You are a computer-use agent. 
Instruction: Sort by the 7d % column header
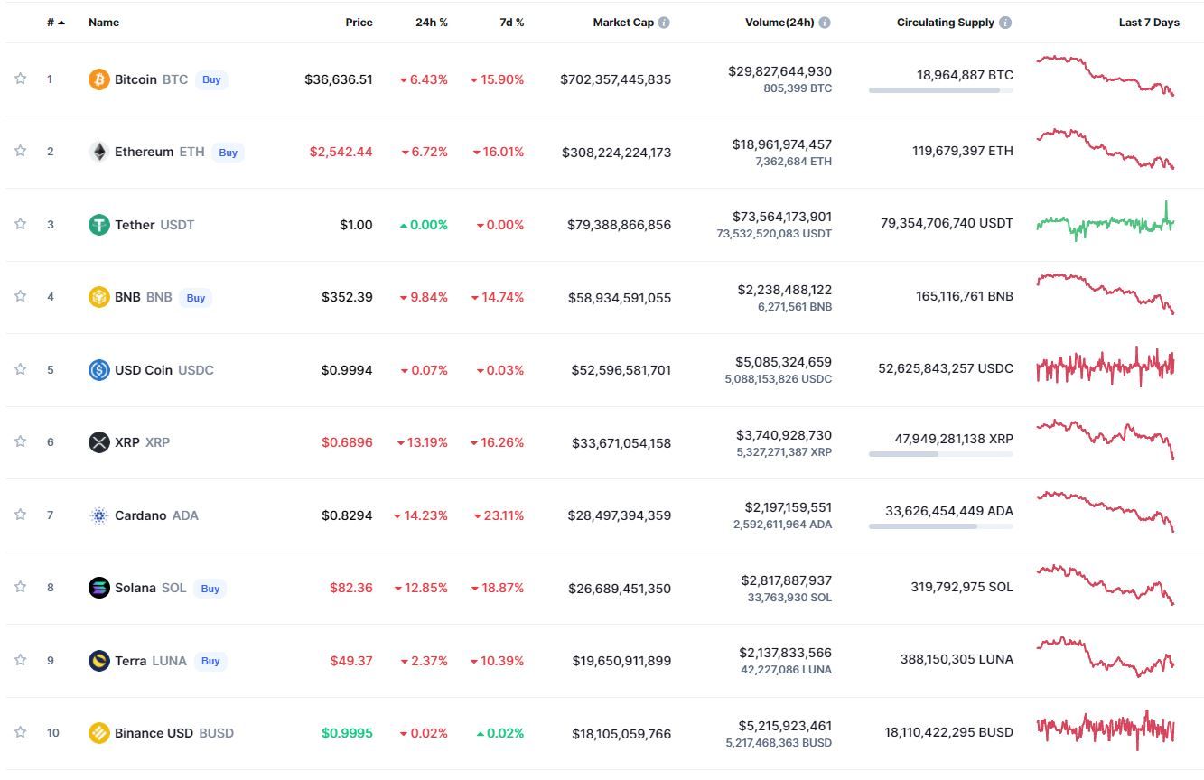pos(511,23)
